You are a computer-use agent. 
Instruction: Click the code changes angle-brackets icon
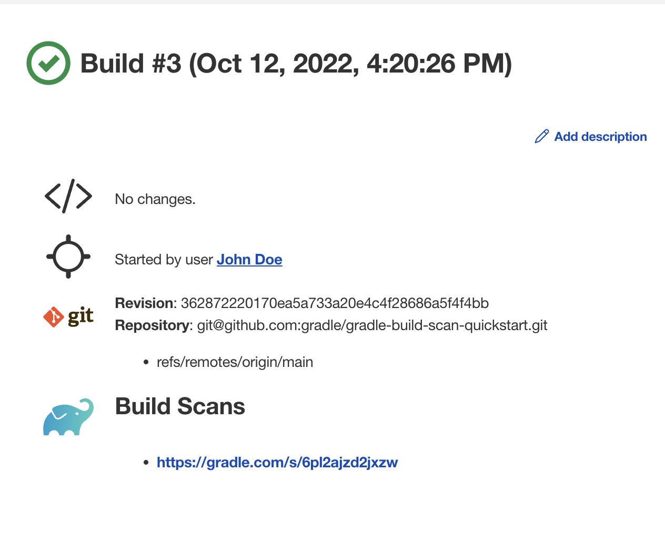tap(68, 197)
